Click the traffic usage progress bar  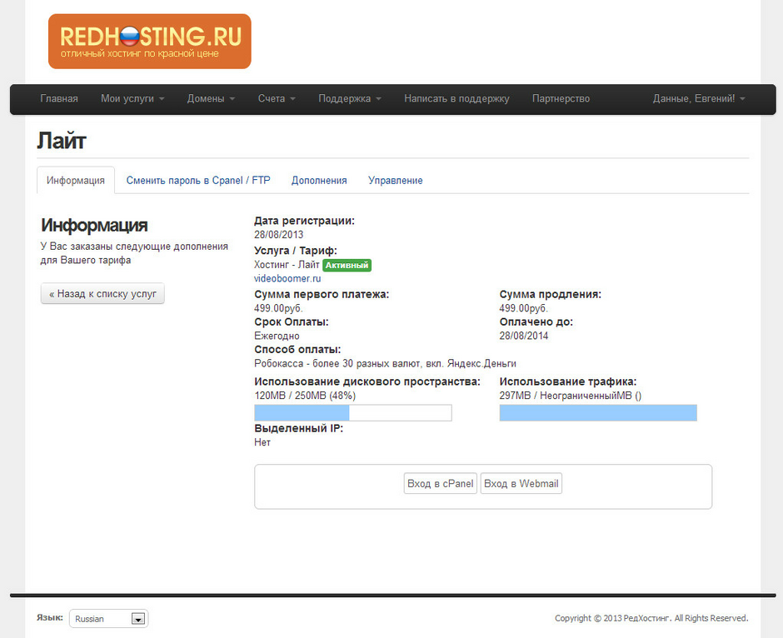coord(598,413)
